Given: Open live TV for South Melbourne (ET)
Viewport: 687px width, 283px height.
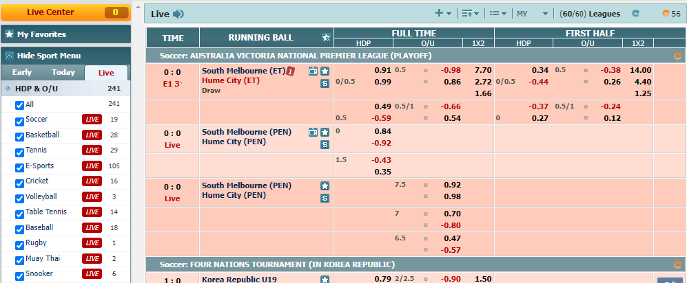Looking at the screenshot, I should point(313,71).
